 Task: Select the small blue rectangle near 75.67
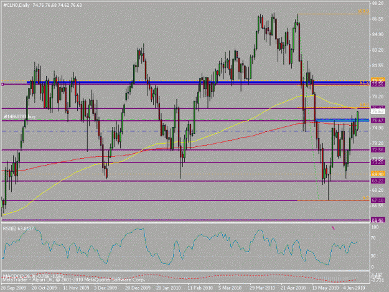point(342,120)
